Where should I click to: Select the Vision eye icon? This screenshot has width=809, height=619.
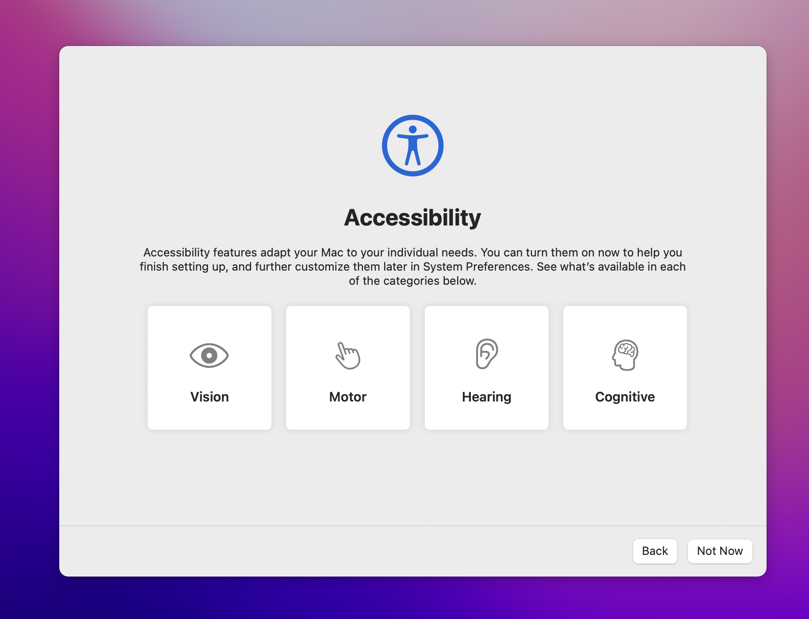click(x=209, y=355)
